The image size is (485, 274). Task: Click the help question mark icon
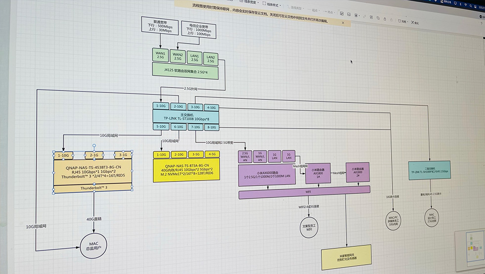click(481, 23)
